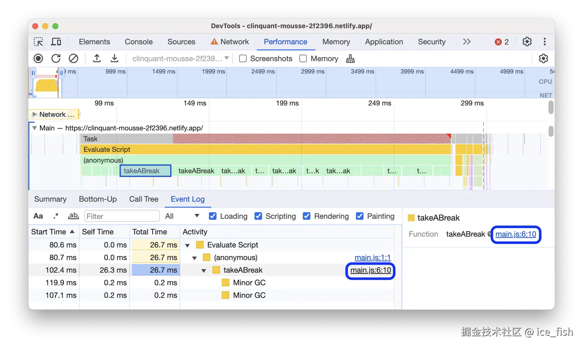The width and height of the screenshot is (583, 347).
Task: Open main.js:6:10 link in takeABreak row
Action: coord(370,270)
